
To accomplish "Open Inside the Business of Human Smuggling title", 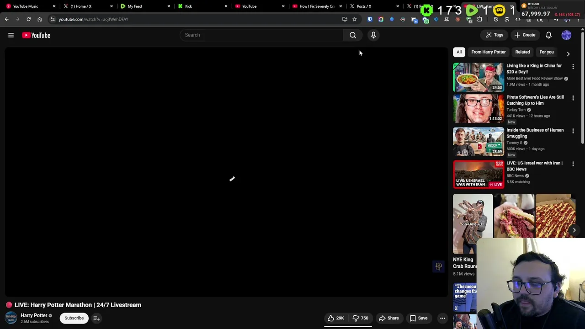I will [535, 133].
